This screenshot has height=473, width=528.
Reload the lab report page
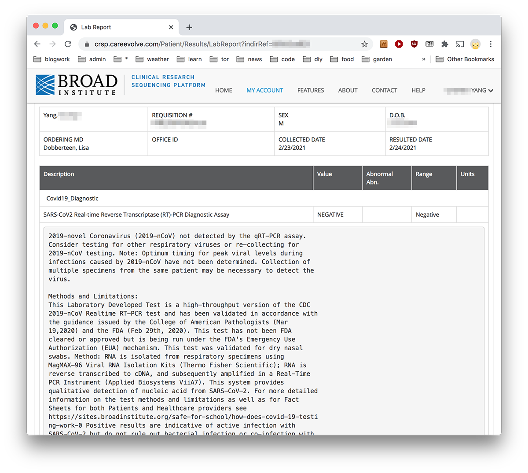click(x=68, y=44)
